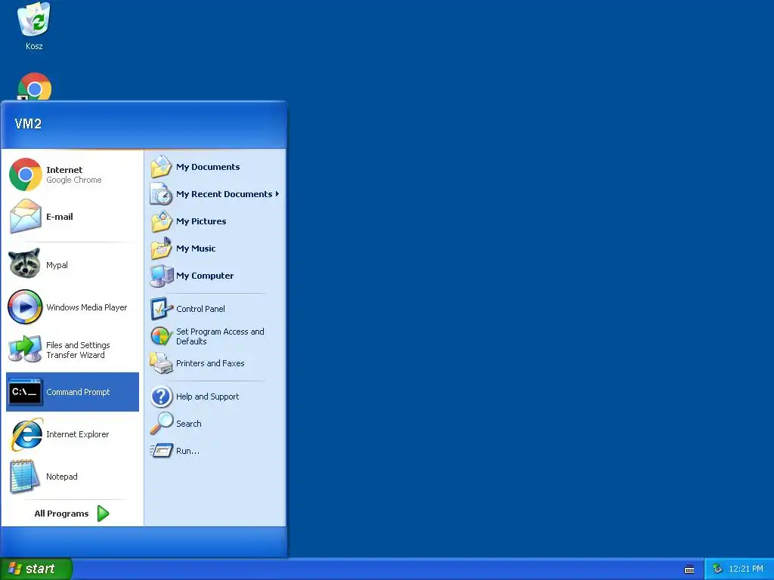Expand All Programs with the green arrow
This screenshot has width=774, height=580.
pyautogui.click(x=103, y=514)
